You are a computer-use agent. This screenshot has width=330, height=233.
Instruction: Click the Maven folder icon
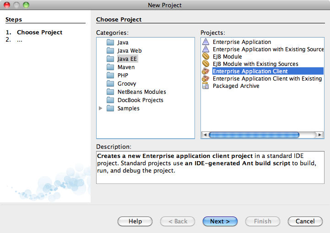click(110, 67)
